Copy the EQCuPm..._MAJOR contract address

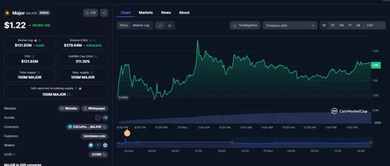point(104,127)
